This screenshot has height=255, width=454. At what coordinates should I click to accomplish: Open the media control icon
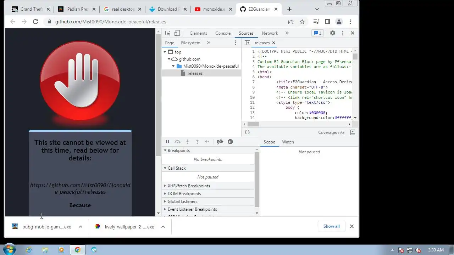[x=316, y=22]
